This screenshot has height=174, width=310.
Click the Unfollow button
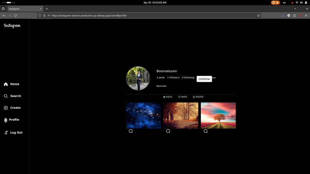[x=204, y=79]
